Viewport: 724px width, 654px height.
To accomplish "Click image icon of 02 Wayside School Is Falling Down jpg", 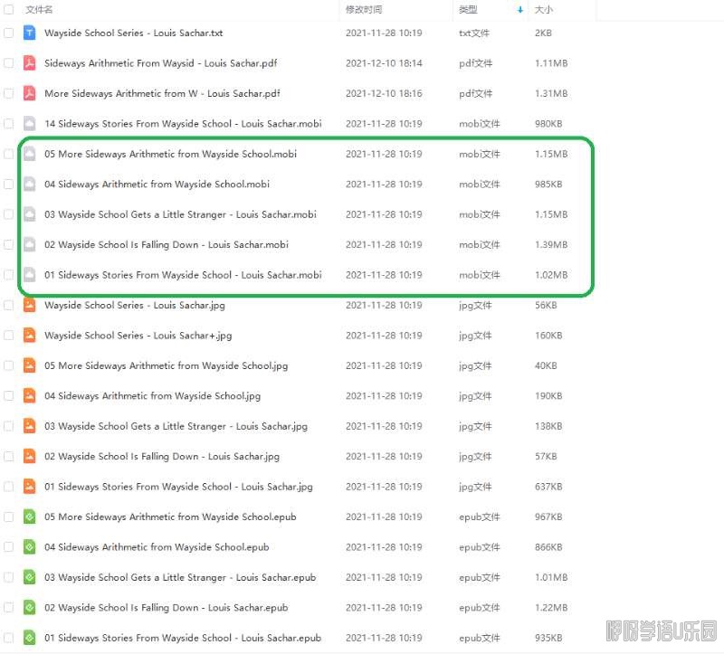I will 30,457.
